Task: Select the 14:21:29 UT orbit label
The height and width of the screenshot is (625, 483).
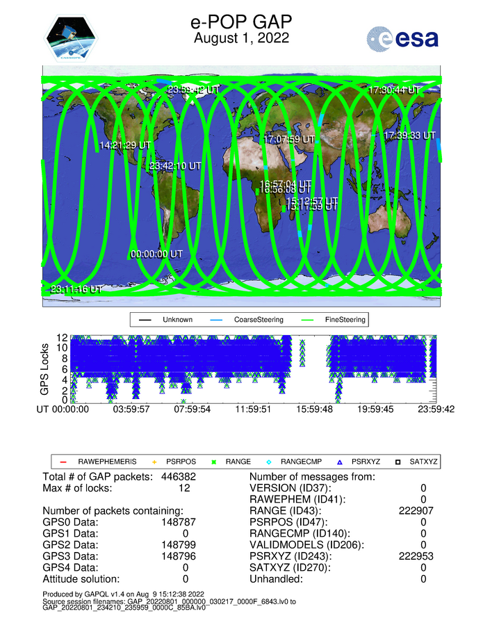Action: click(125, 145)
